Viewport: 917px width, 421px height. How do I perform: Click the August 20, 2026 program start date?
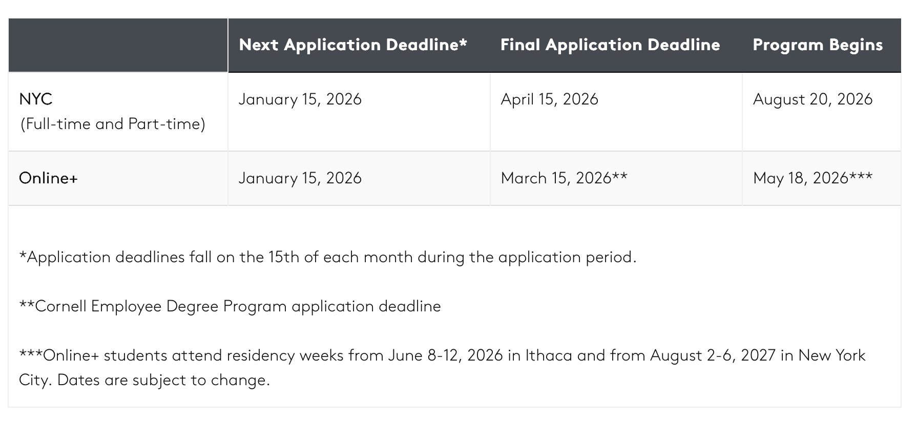pyautogui.click(x=812, y=99)
